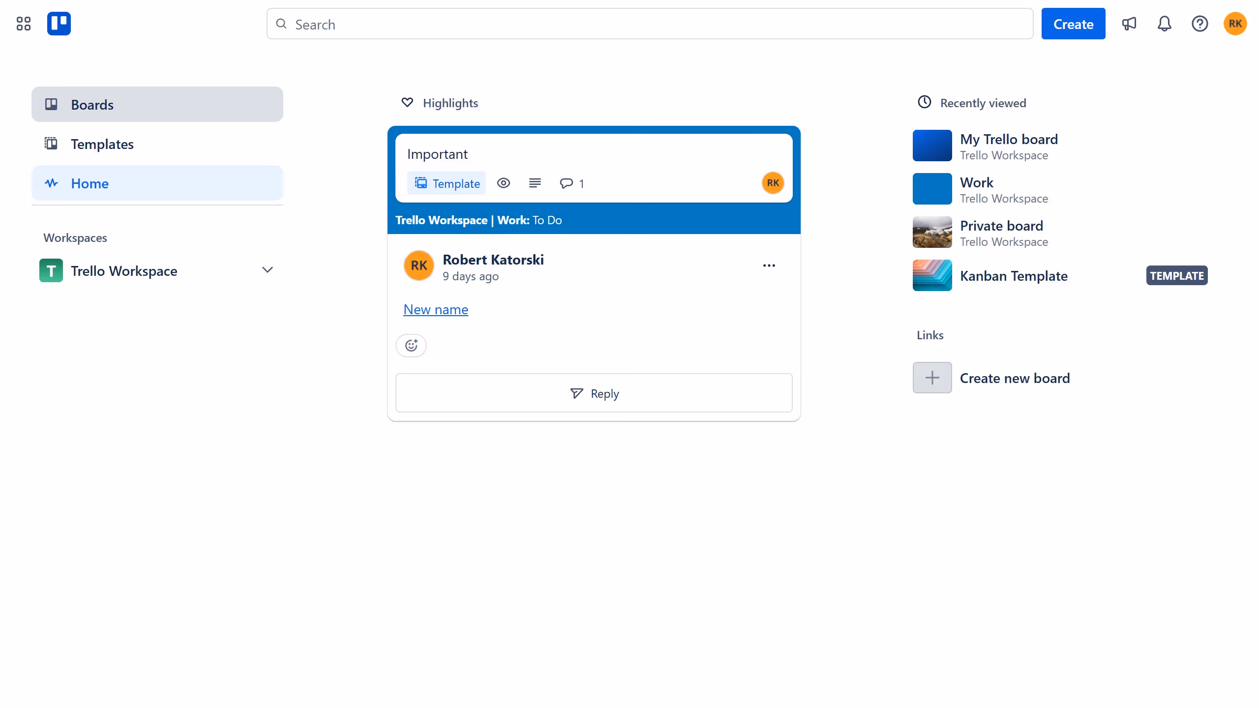This screenshot has width=1259, height=708.
Task: Click the watching eye icon on card
Action: 504,183
